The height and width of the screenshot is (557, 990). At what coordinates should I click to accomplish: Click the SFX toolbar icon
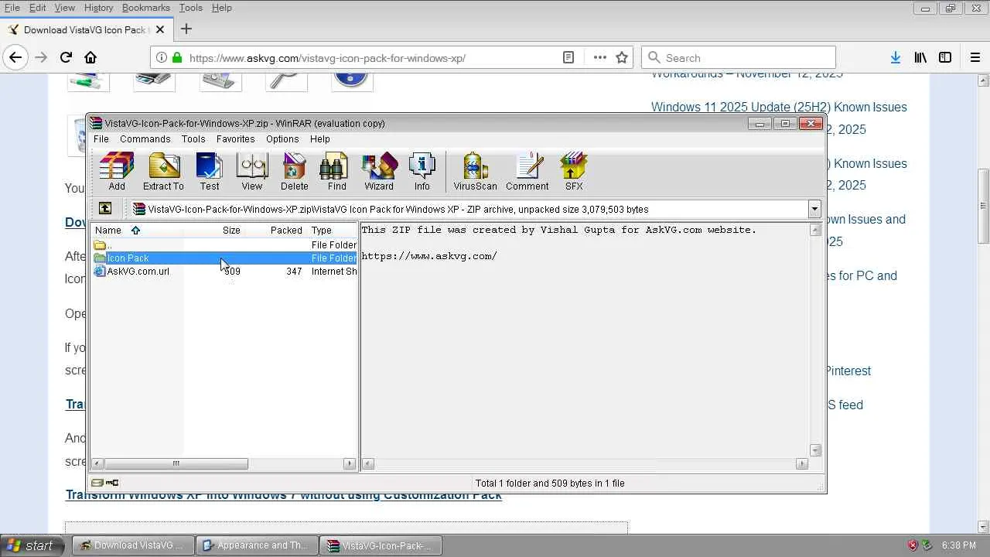click(574, 171)
